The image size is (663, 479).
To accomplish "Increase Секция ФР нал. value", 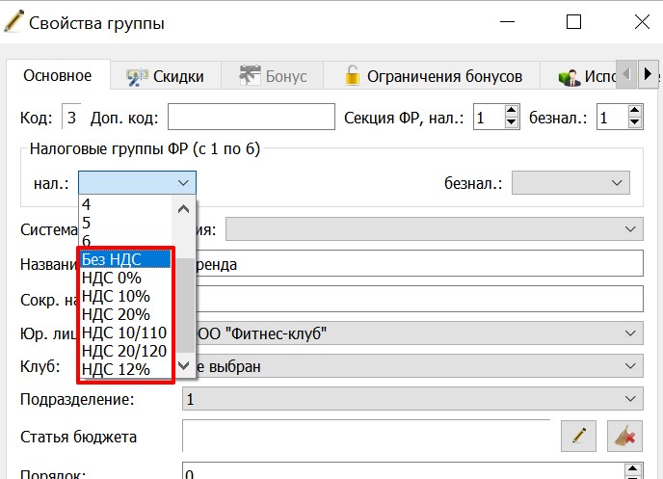I will coord(511,111).
